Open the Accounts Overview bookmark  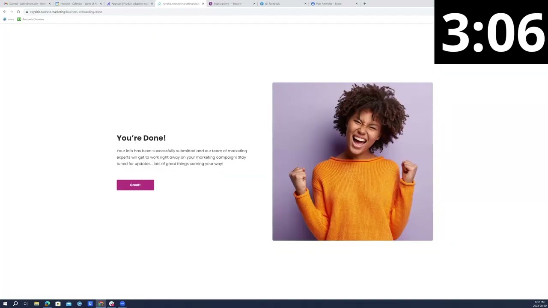point(30,19)
